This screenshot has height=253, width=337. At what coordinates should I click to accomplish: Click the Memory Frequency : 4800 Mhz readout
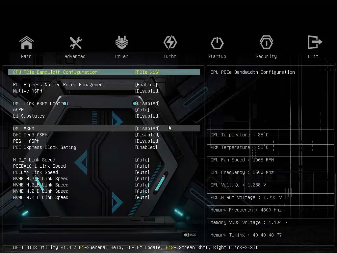pos(246,210)
